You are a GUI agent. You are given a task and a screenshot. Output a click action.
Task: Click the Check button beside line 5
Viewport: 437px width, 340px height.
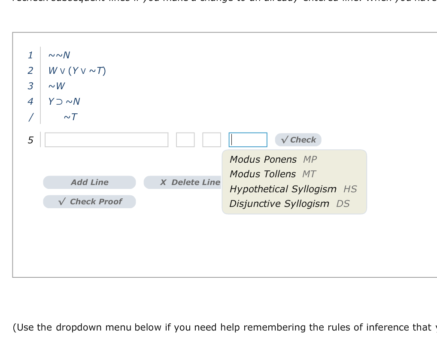tap(298, 140)
